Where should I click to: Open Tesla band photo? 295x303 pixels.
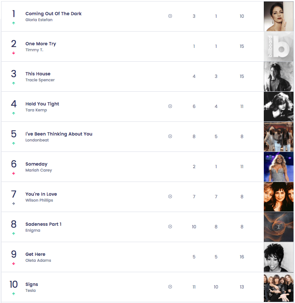coord(279,287)
